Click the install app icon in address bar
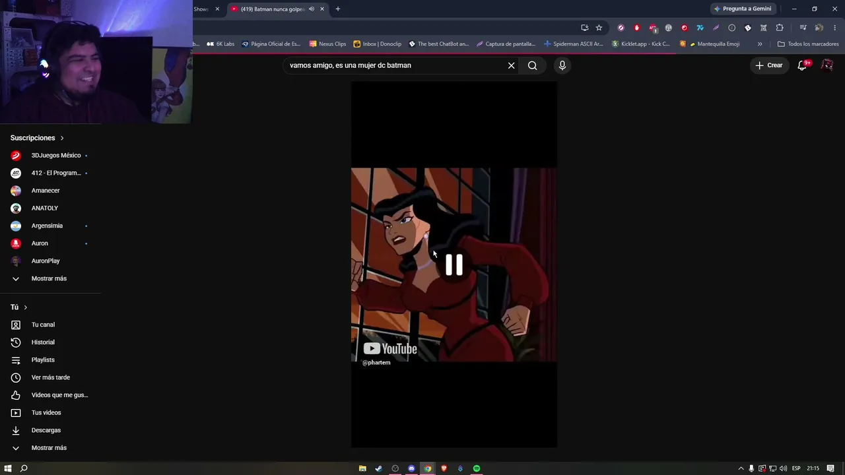The height and width of the screenshot is (475, 845). [x=584, y=28]
